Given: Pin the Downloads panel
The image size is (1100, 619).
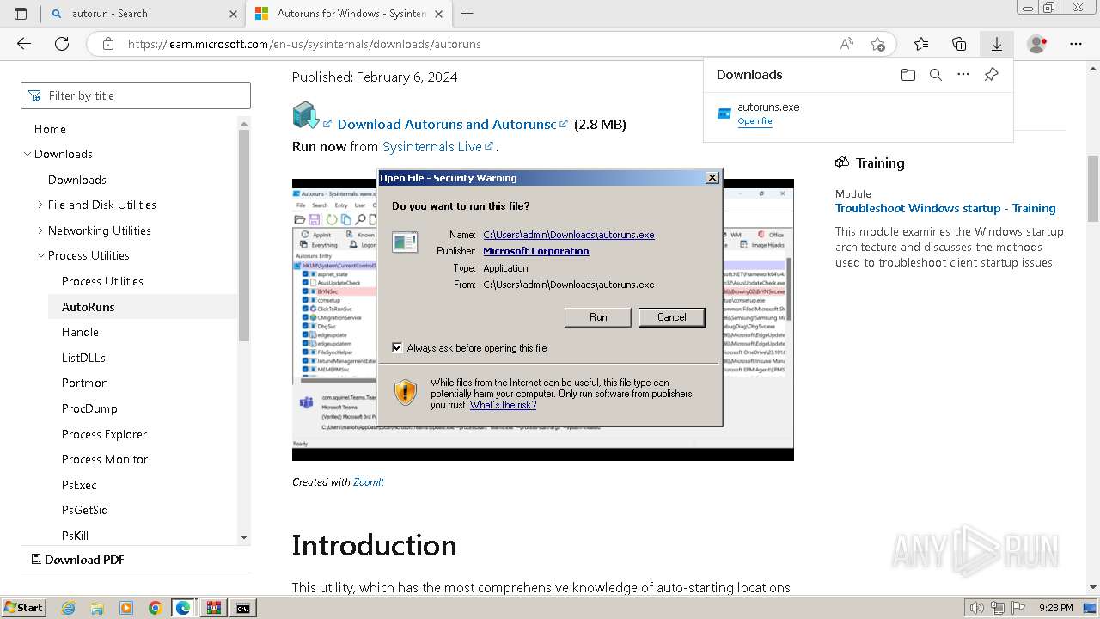Looking at the screenshot, I should pos(991,75).
